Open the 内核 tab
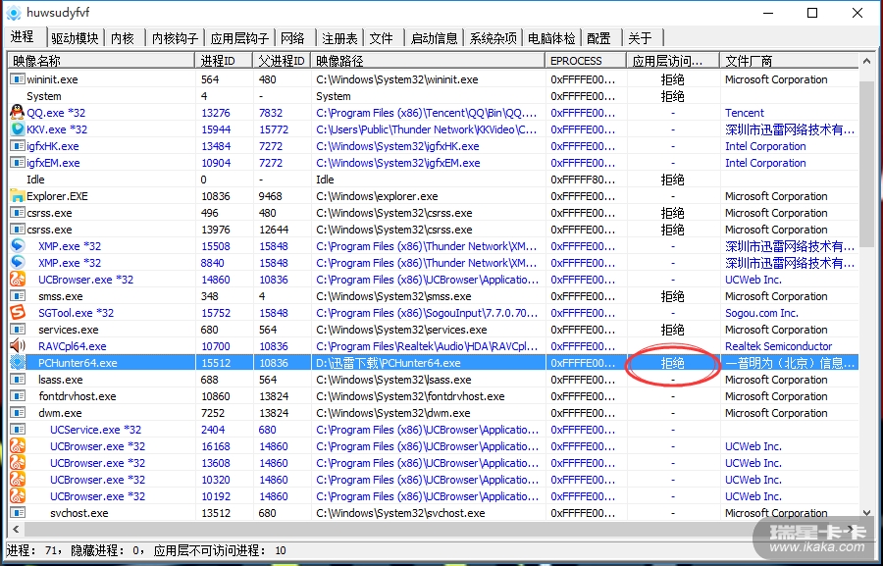The height and width of the screenshot is (566, 883). click(x=123, y=38)
